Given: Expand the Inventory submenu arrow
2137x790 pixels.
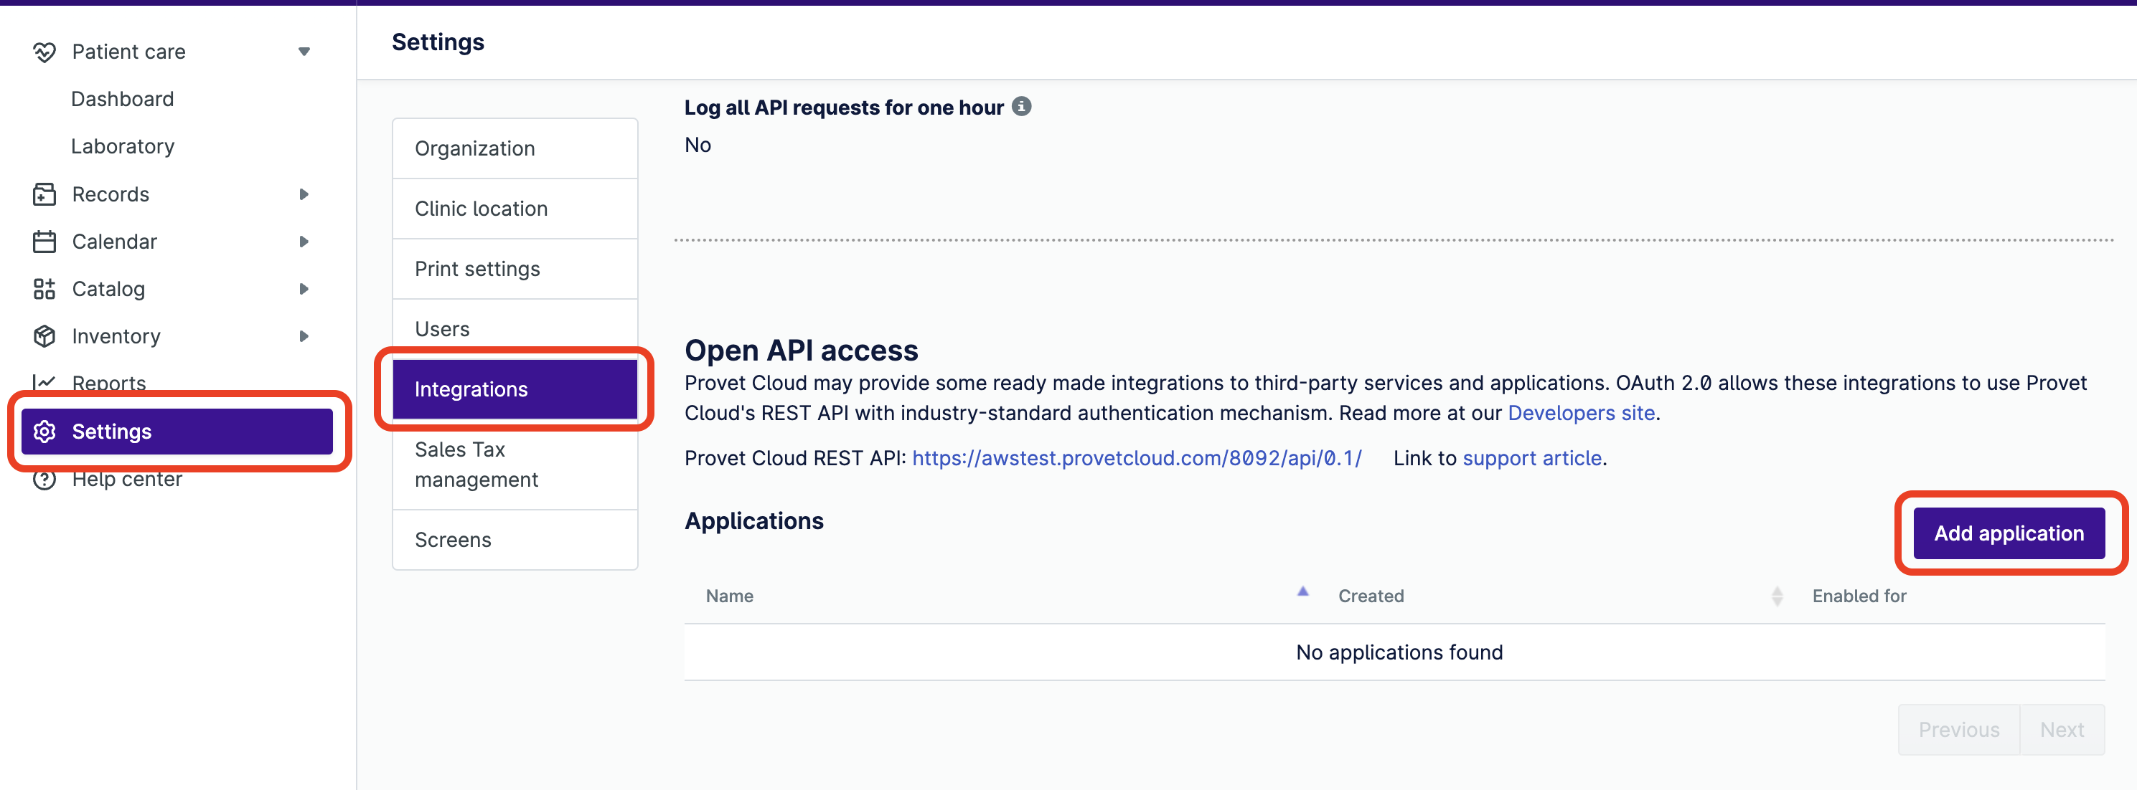Looking at the screenshot, I should click(304, 336).
